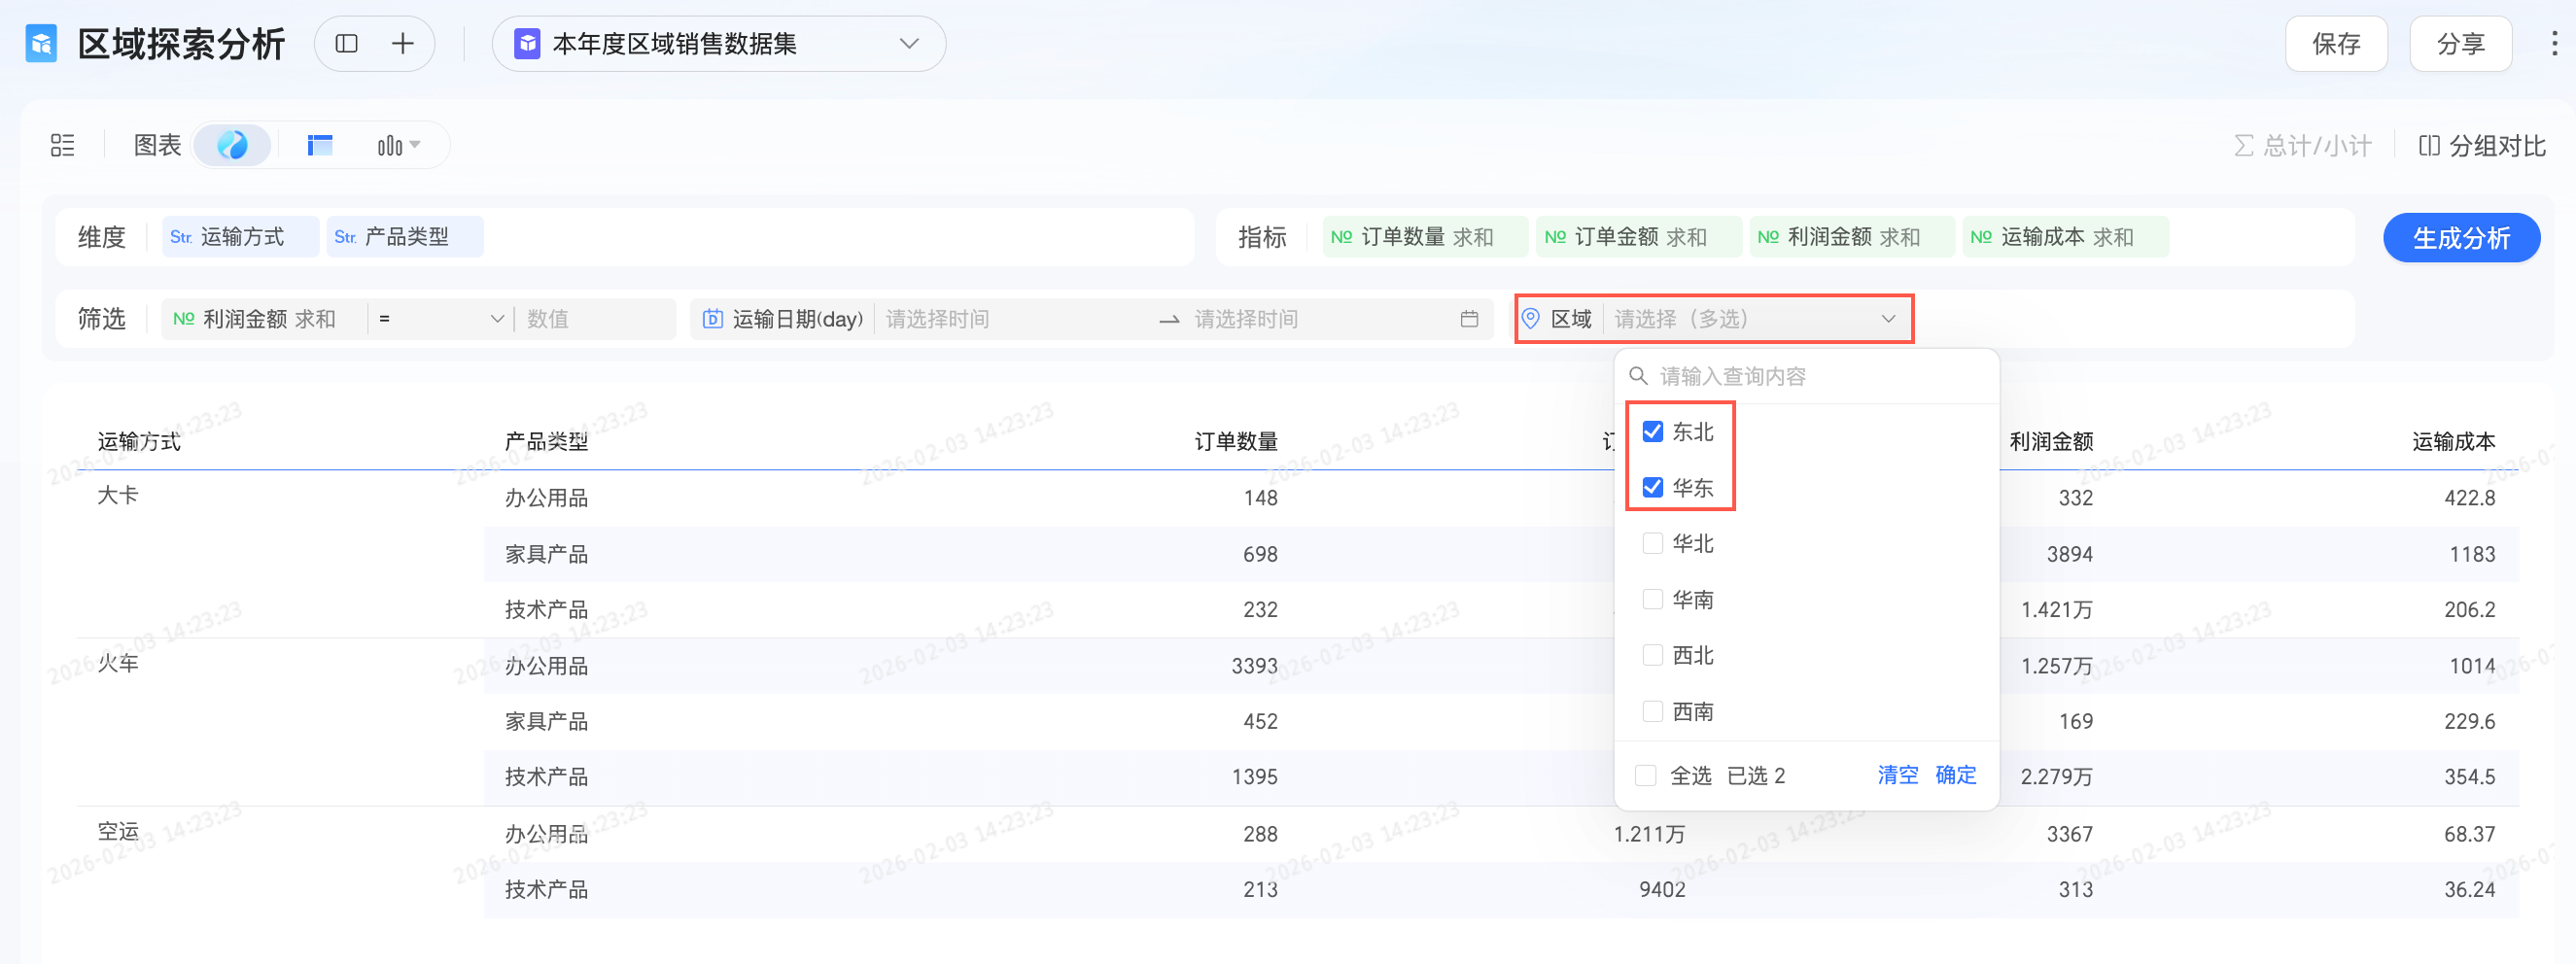This screenshot has height=964, width=2576.
Task: Click the field list icon left of 图表
Action: pyautogui.click(x=62, y=146)
